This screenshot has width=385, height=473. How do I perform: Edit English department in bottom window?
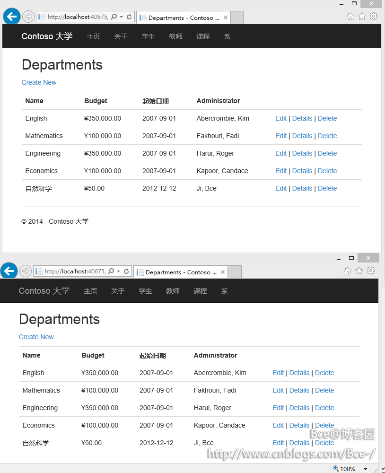pos(278,373)
